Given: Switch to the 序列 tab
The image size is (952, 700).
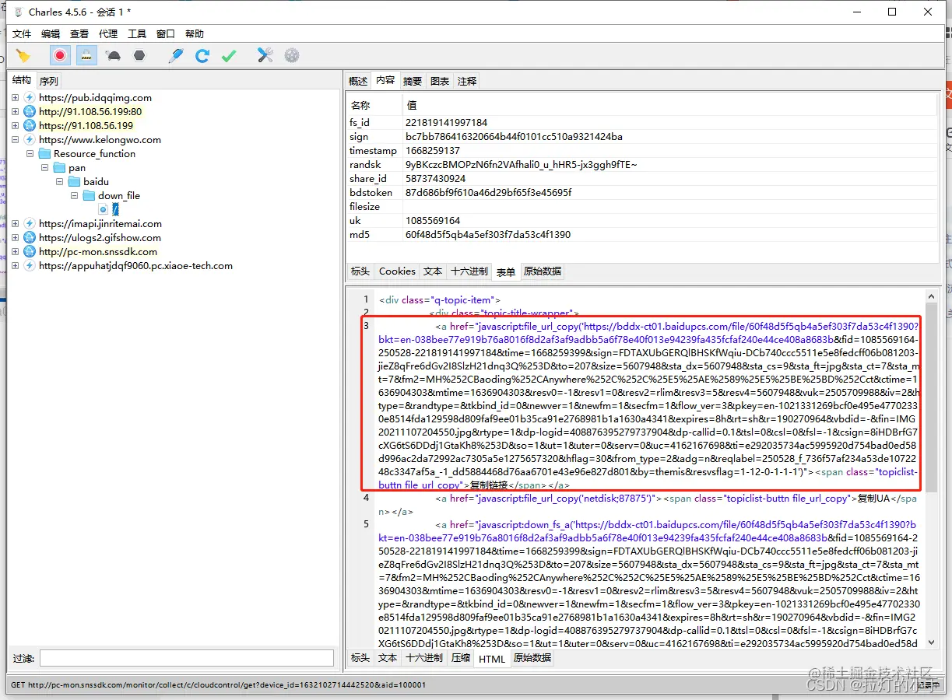Looking at the screenshot, I should pos(48,81).
